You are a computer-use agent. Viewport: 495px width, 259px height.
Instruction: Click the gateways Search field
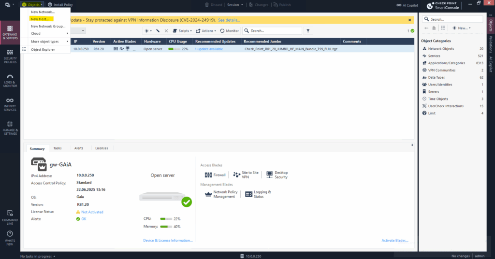272,30
